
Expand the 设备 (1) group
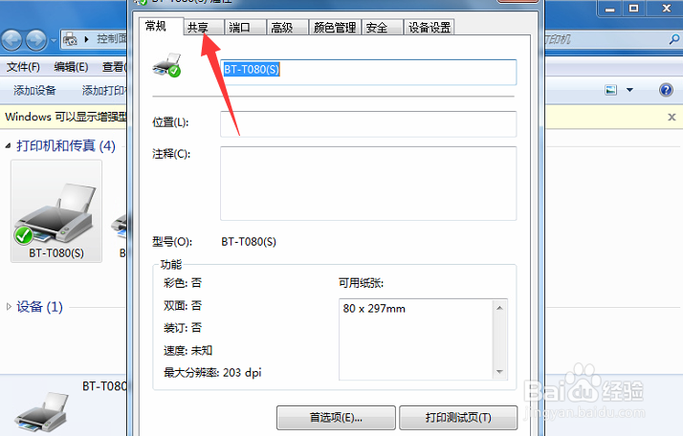pyautogui.click(x=9, y=307)
